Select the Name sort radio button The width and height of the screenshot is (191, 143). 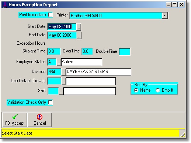tap(136, 90)
